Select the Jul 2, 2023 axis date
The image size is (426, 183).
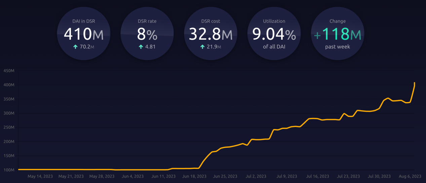click(256, 176)
